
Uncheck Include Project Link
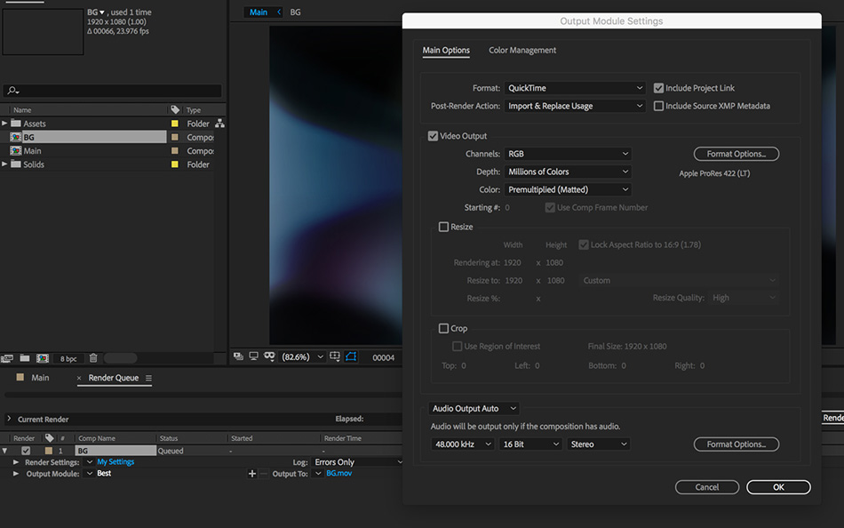point(658,88)
